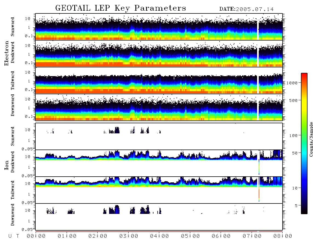This screenshot has width=313, height=241.
Task: Click the 'Duskward' label of the Ion group
Action: pos(13,162)
